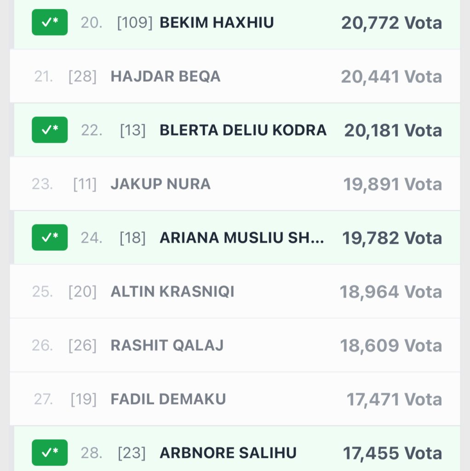This screenshot has width=470, height=471.
Task: Select Altin Krasniqi in the list
Action: point(172,292)
